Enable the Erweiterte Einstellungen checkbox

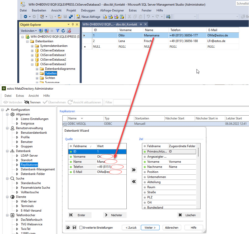pos(81,228)
